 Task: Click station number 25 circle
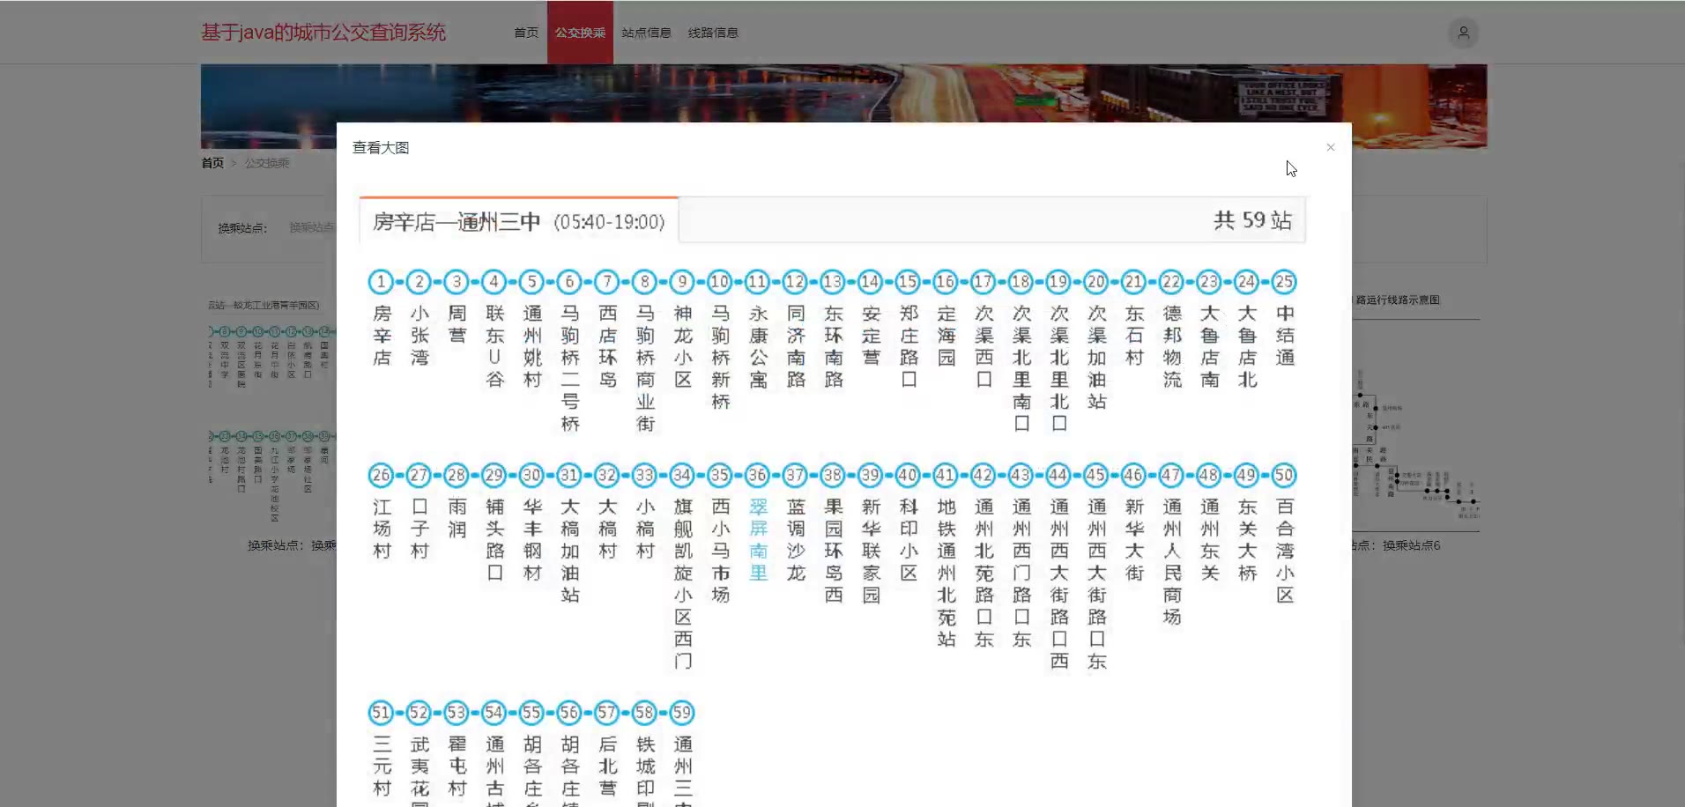tap(1284, 282)
